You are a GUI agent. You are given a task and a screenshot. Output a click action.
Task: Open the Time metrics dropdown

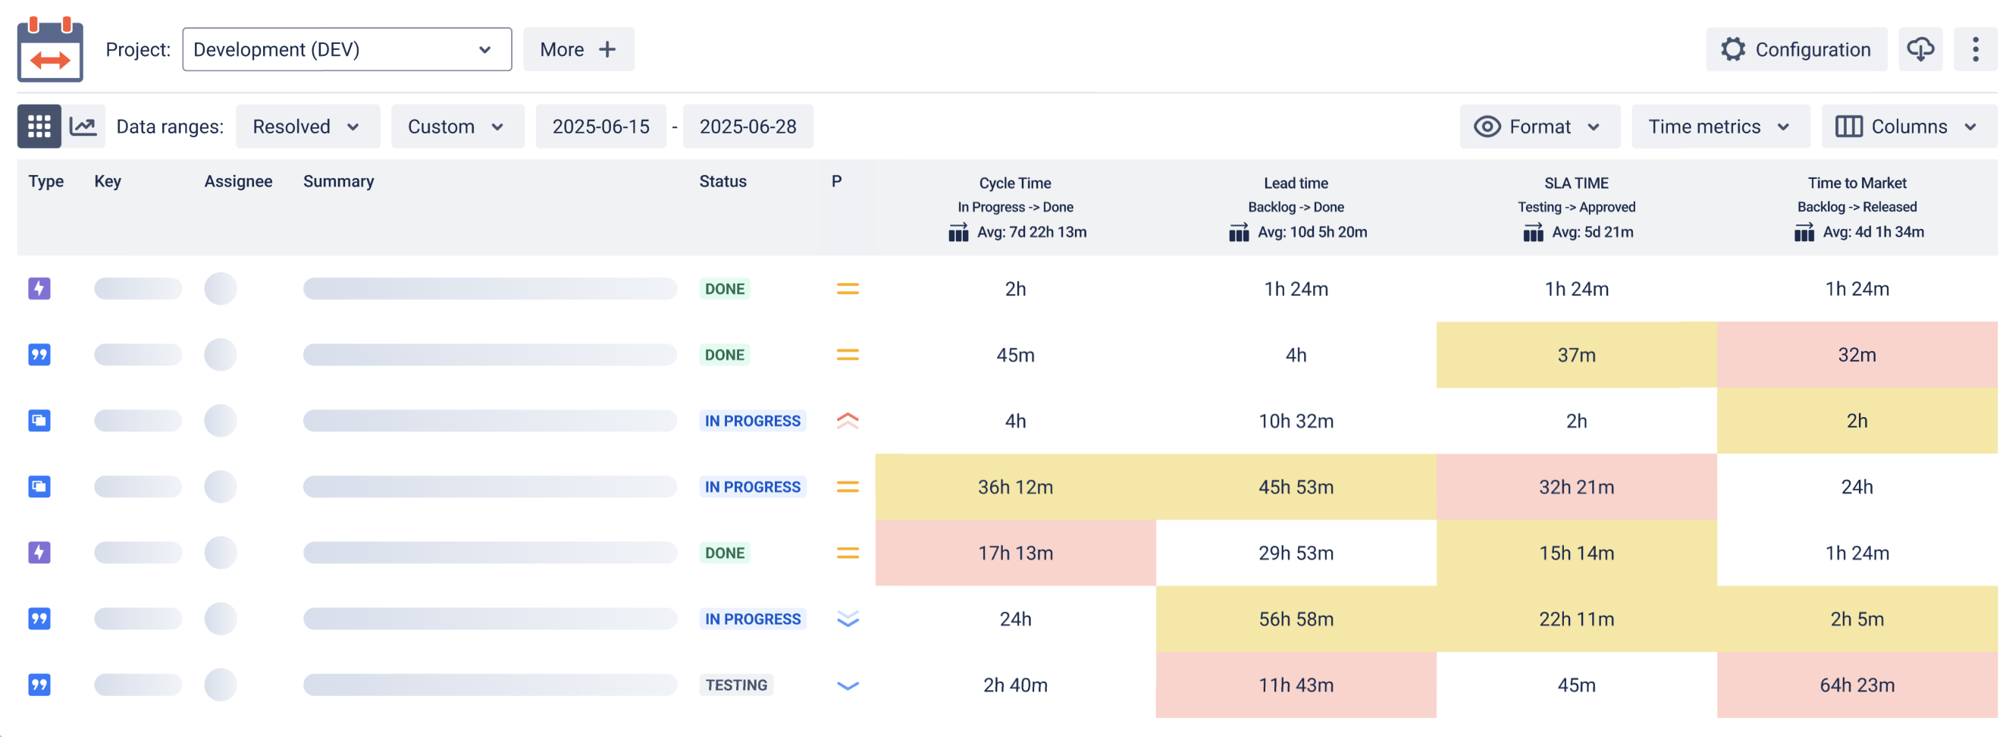tap(1720, 127)
